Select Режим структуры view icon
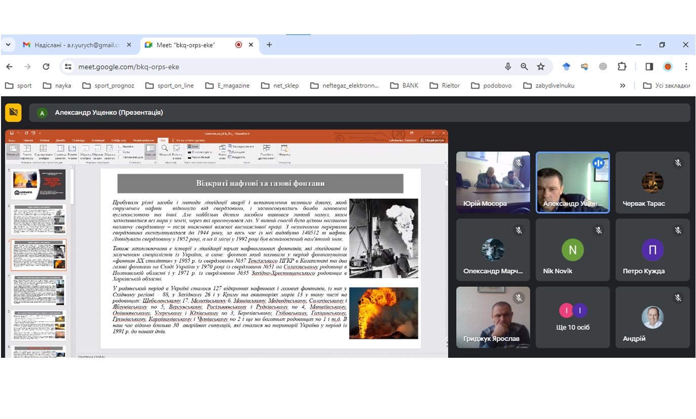696x419 pixels. [27, 151]
